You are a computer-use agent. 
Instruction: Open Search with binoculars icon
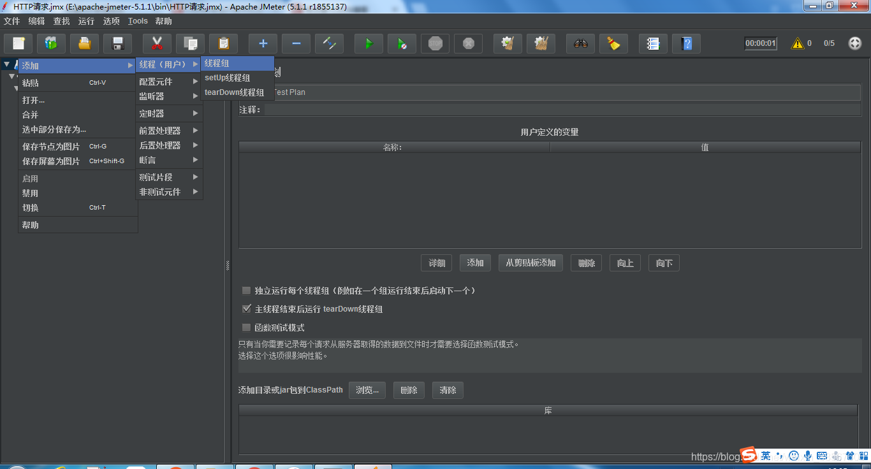pyautogui.click(x=580, y=43)
